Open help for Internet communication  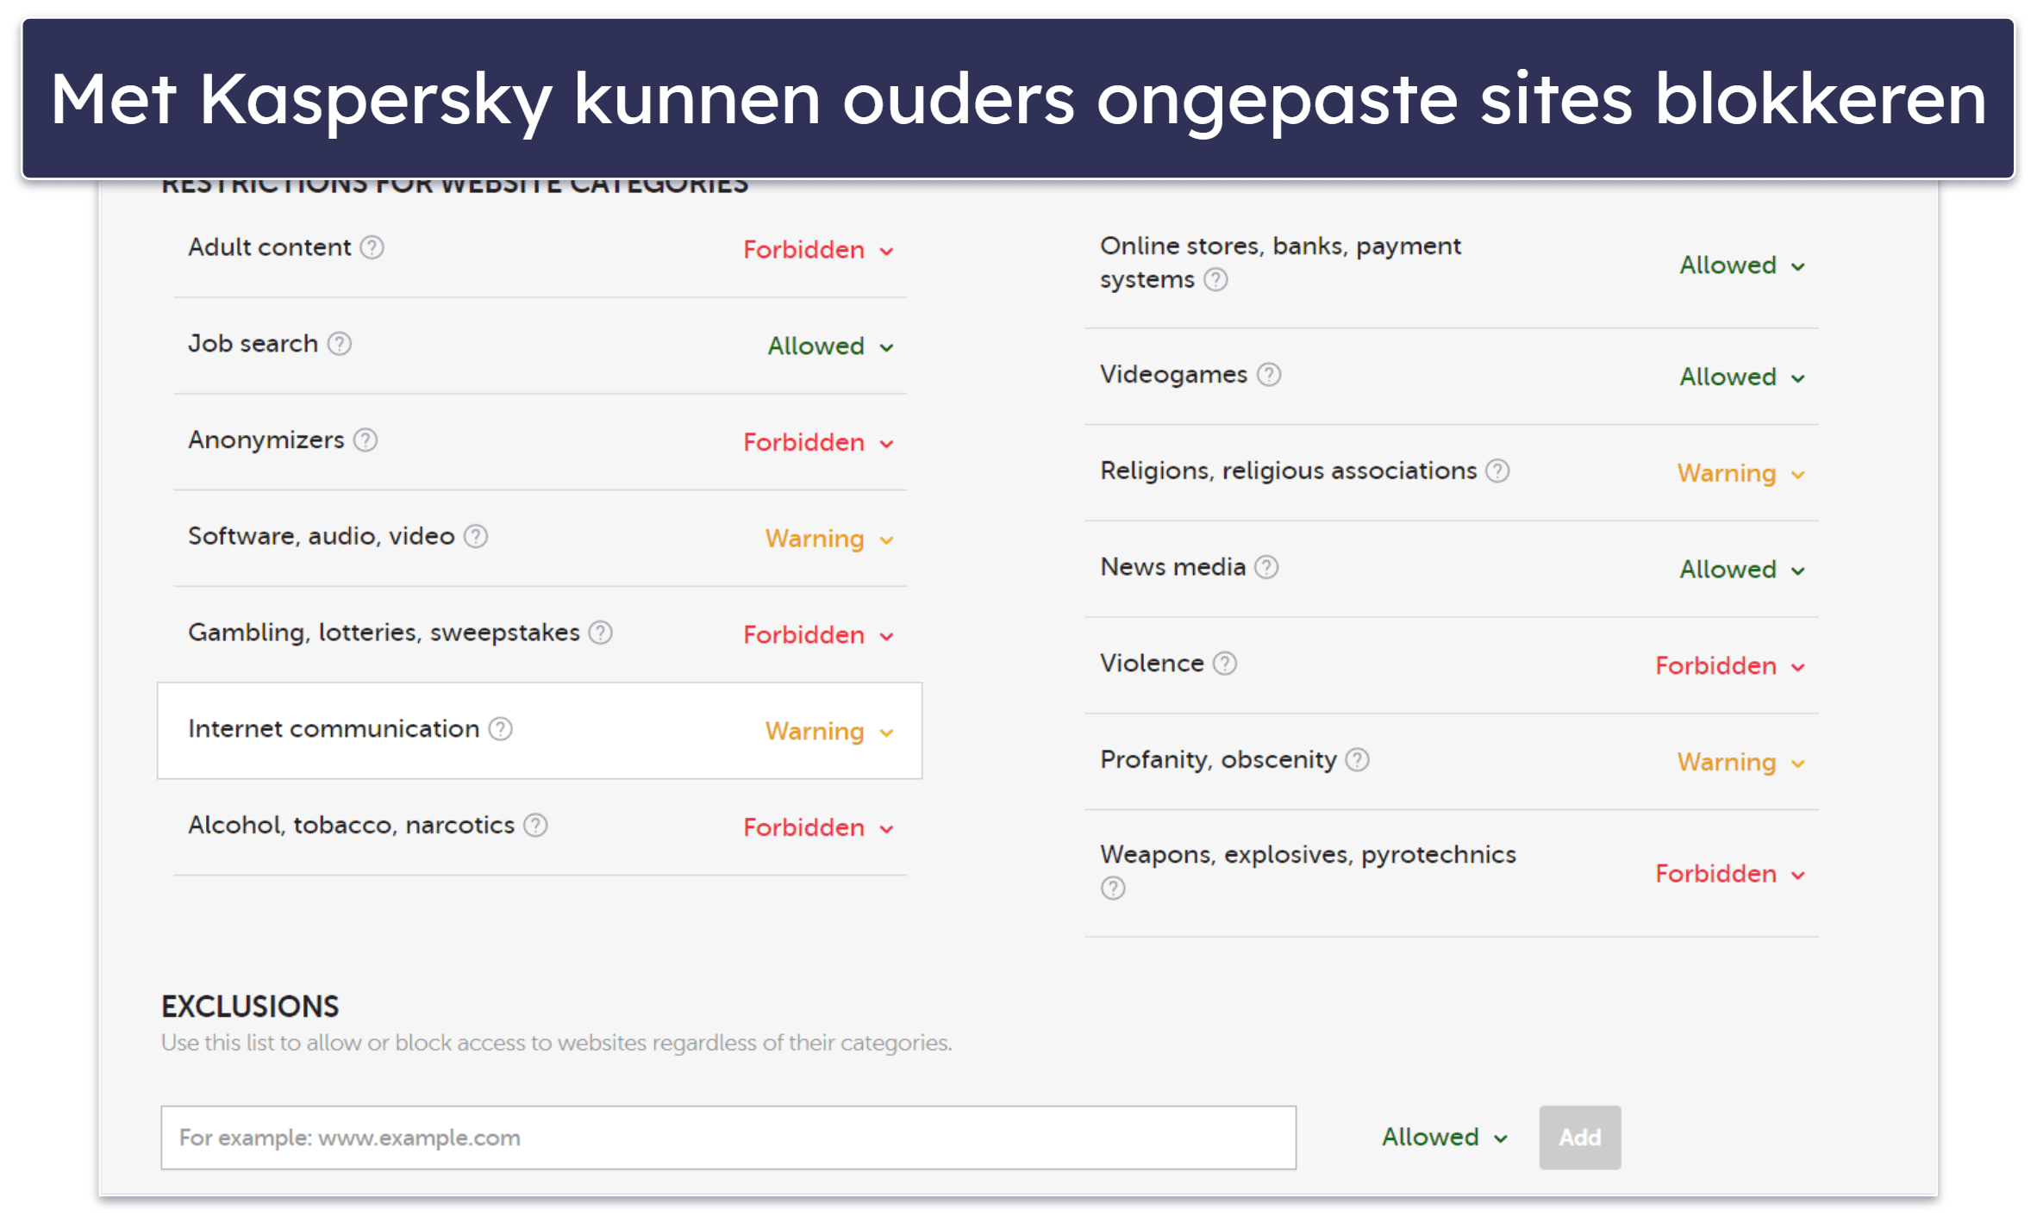(501, 729)
